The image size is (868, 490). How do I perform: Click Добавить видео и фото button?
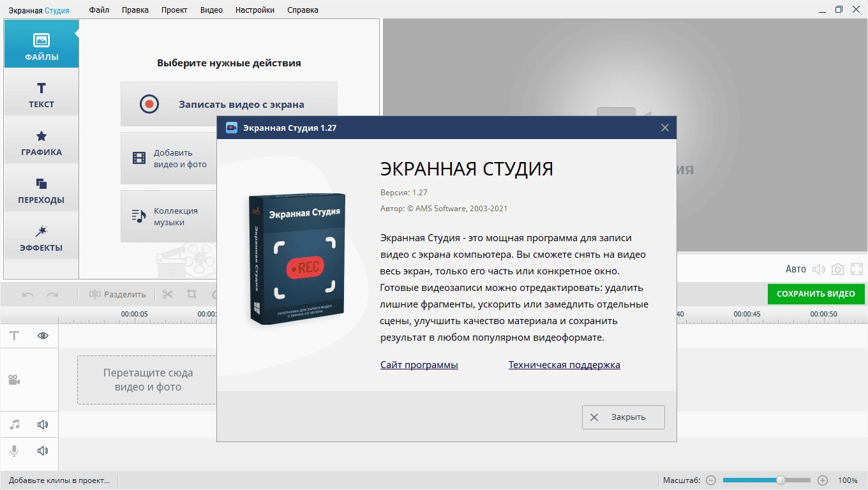point(169,158)
